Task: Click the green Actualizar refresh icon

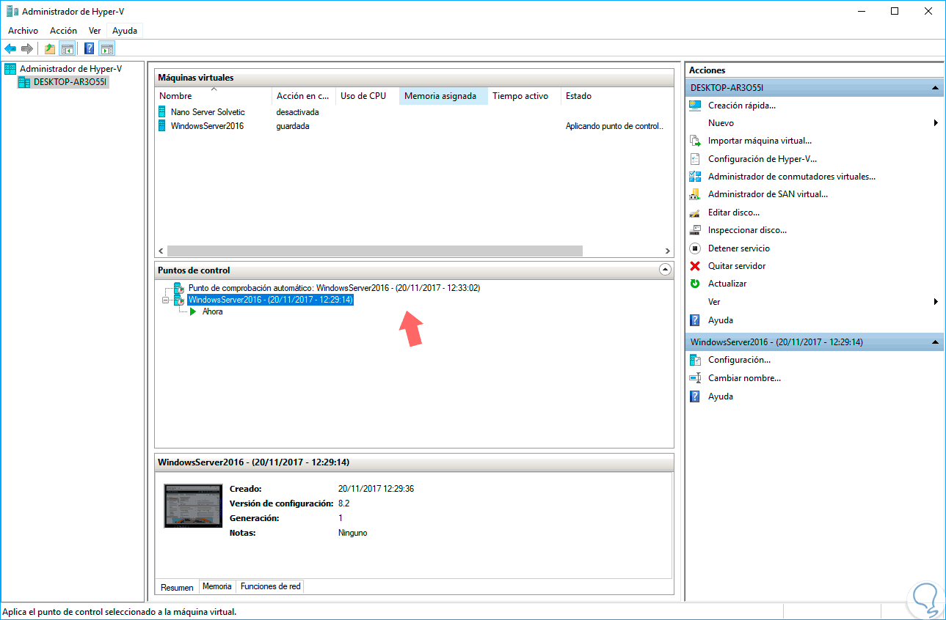Action: [x=695, y=284]
